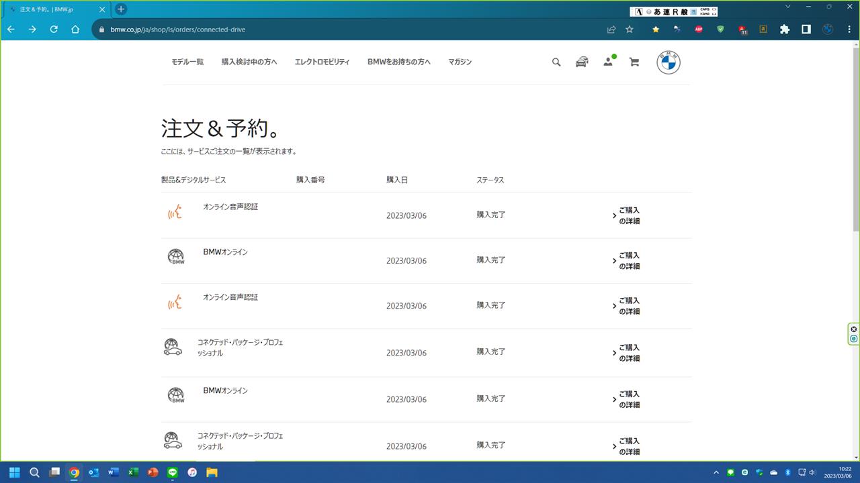Open the BMWをお持ちの方へ menu
The height and width of the screenshot is (483, 860).
tap(399, 62)
